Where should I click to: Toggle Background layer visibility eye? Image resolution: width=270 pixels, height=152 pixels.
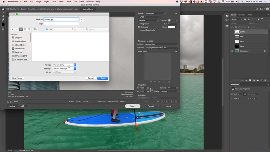pyautogui.click(x=232, y=51)
